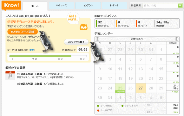Focus the 英和/和英 dictionary search field
The width and height of the screenshot is (184, 116).
click(161, 5)
